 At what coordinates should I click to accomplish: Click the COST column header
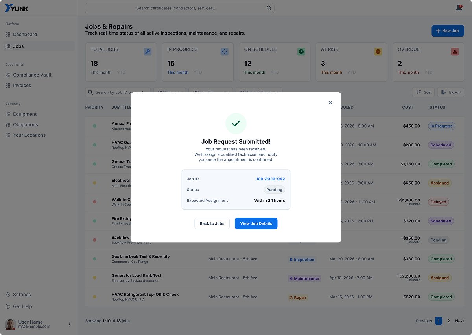[407, 107]
